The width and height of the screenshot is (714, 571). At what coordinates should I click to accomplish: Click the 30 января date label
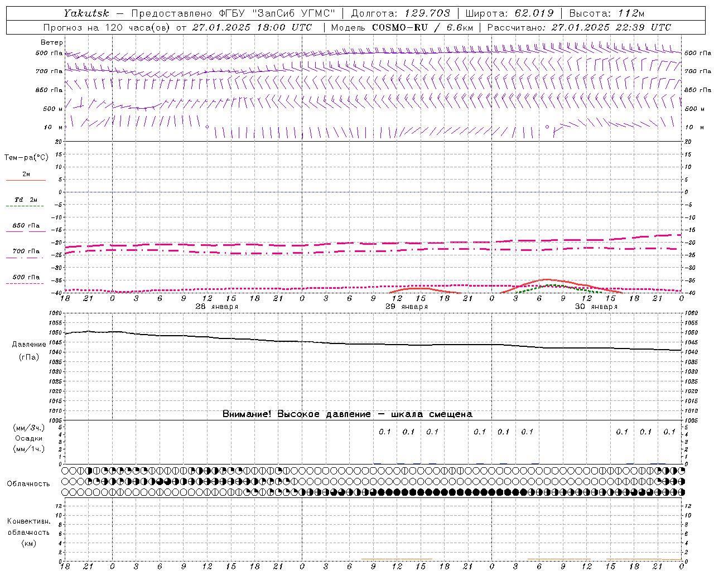coord(596,307)
